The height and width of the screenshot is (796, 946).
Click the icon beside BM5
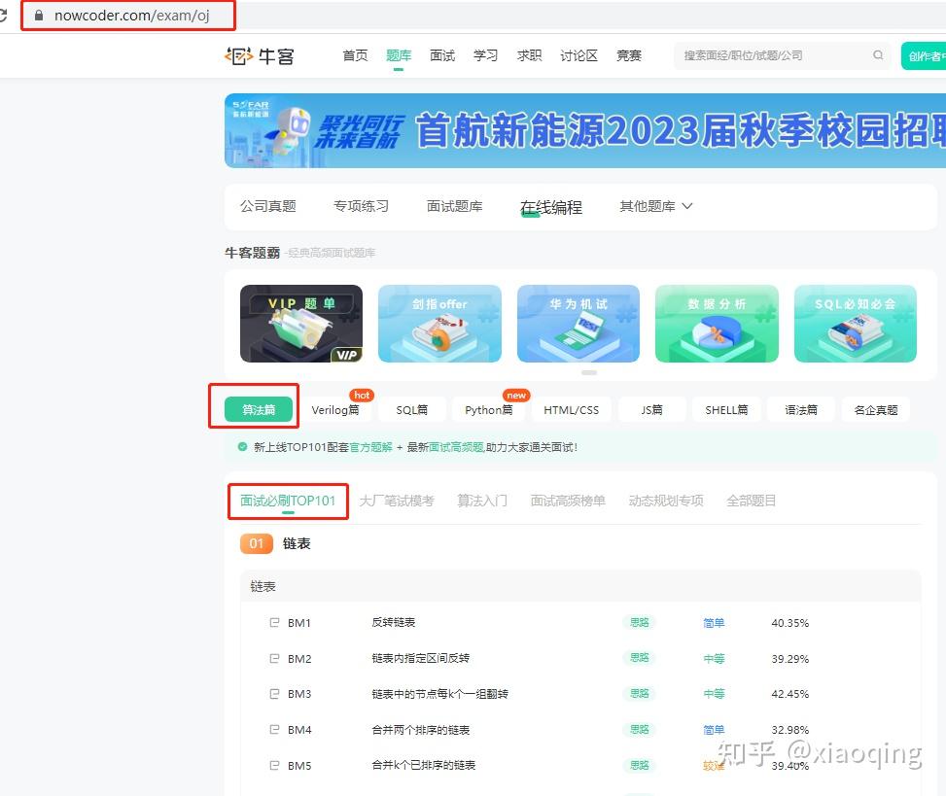point(274,765)
